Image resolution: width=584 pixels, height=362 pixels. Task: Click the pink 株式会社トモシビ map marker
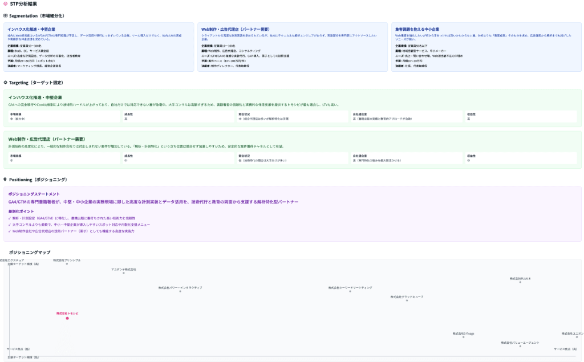(67, 318)
